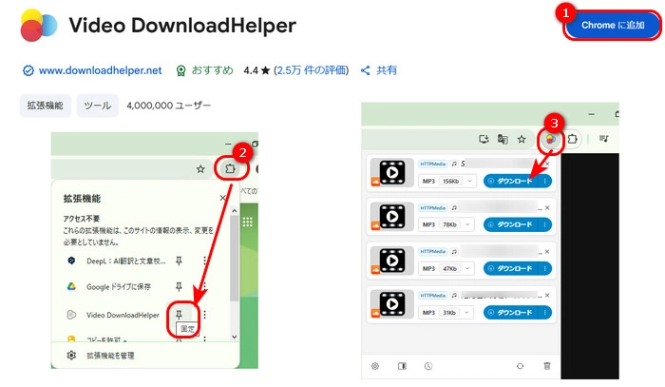The image size is (665, 387).
Task: Click the music note icon on the 156Kb item
Action: (x=454, y=164)
